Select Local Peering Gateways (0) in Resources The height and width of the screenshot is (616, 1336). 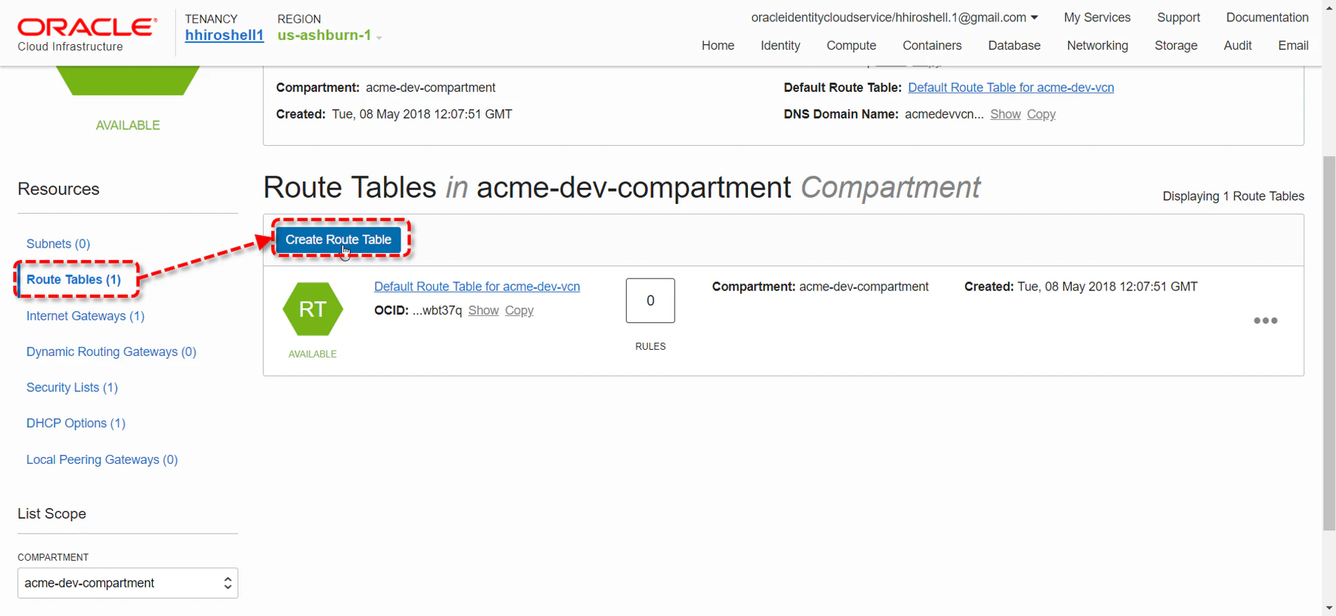pyautogui.click(x=102, y=460)
